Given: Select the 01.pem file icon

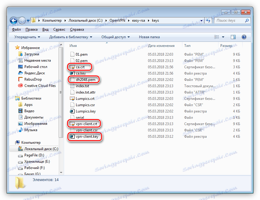Looking at the screenshot, I should tap(72, 54).
